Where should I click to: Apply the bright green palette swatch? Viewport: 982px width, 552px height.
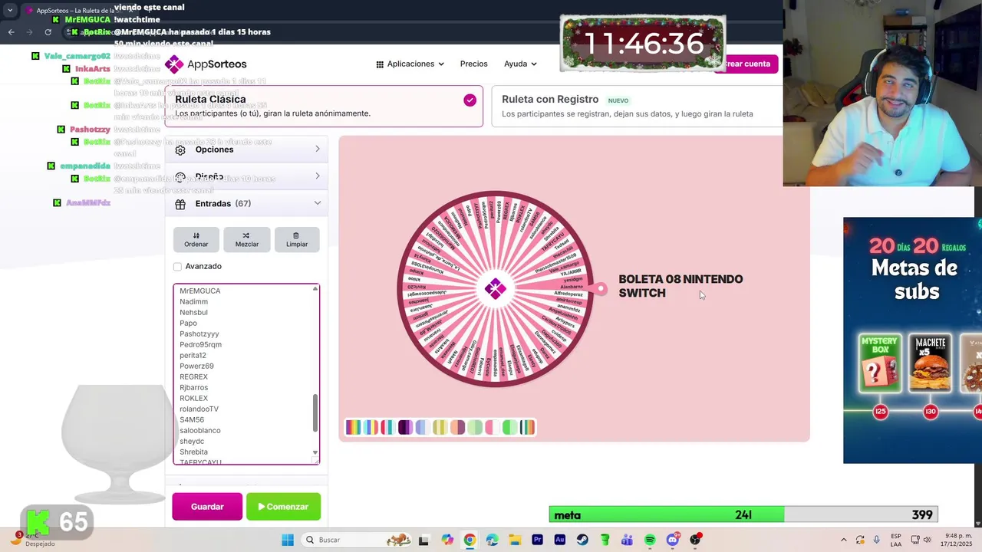click(509, 427)
